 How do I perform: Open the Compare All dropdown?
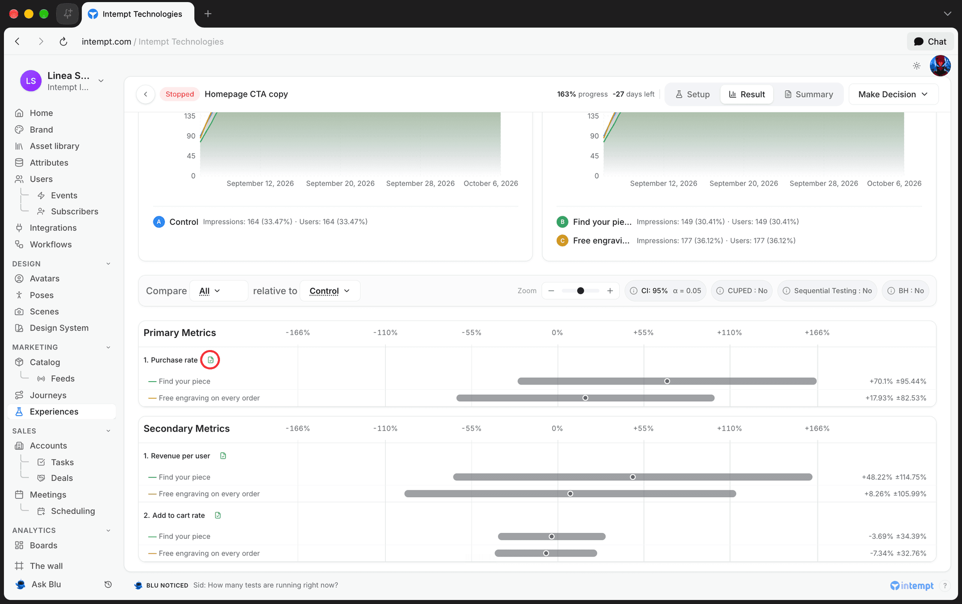pos(218,291)
